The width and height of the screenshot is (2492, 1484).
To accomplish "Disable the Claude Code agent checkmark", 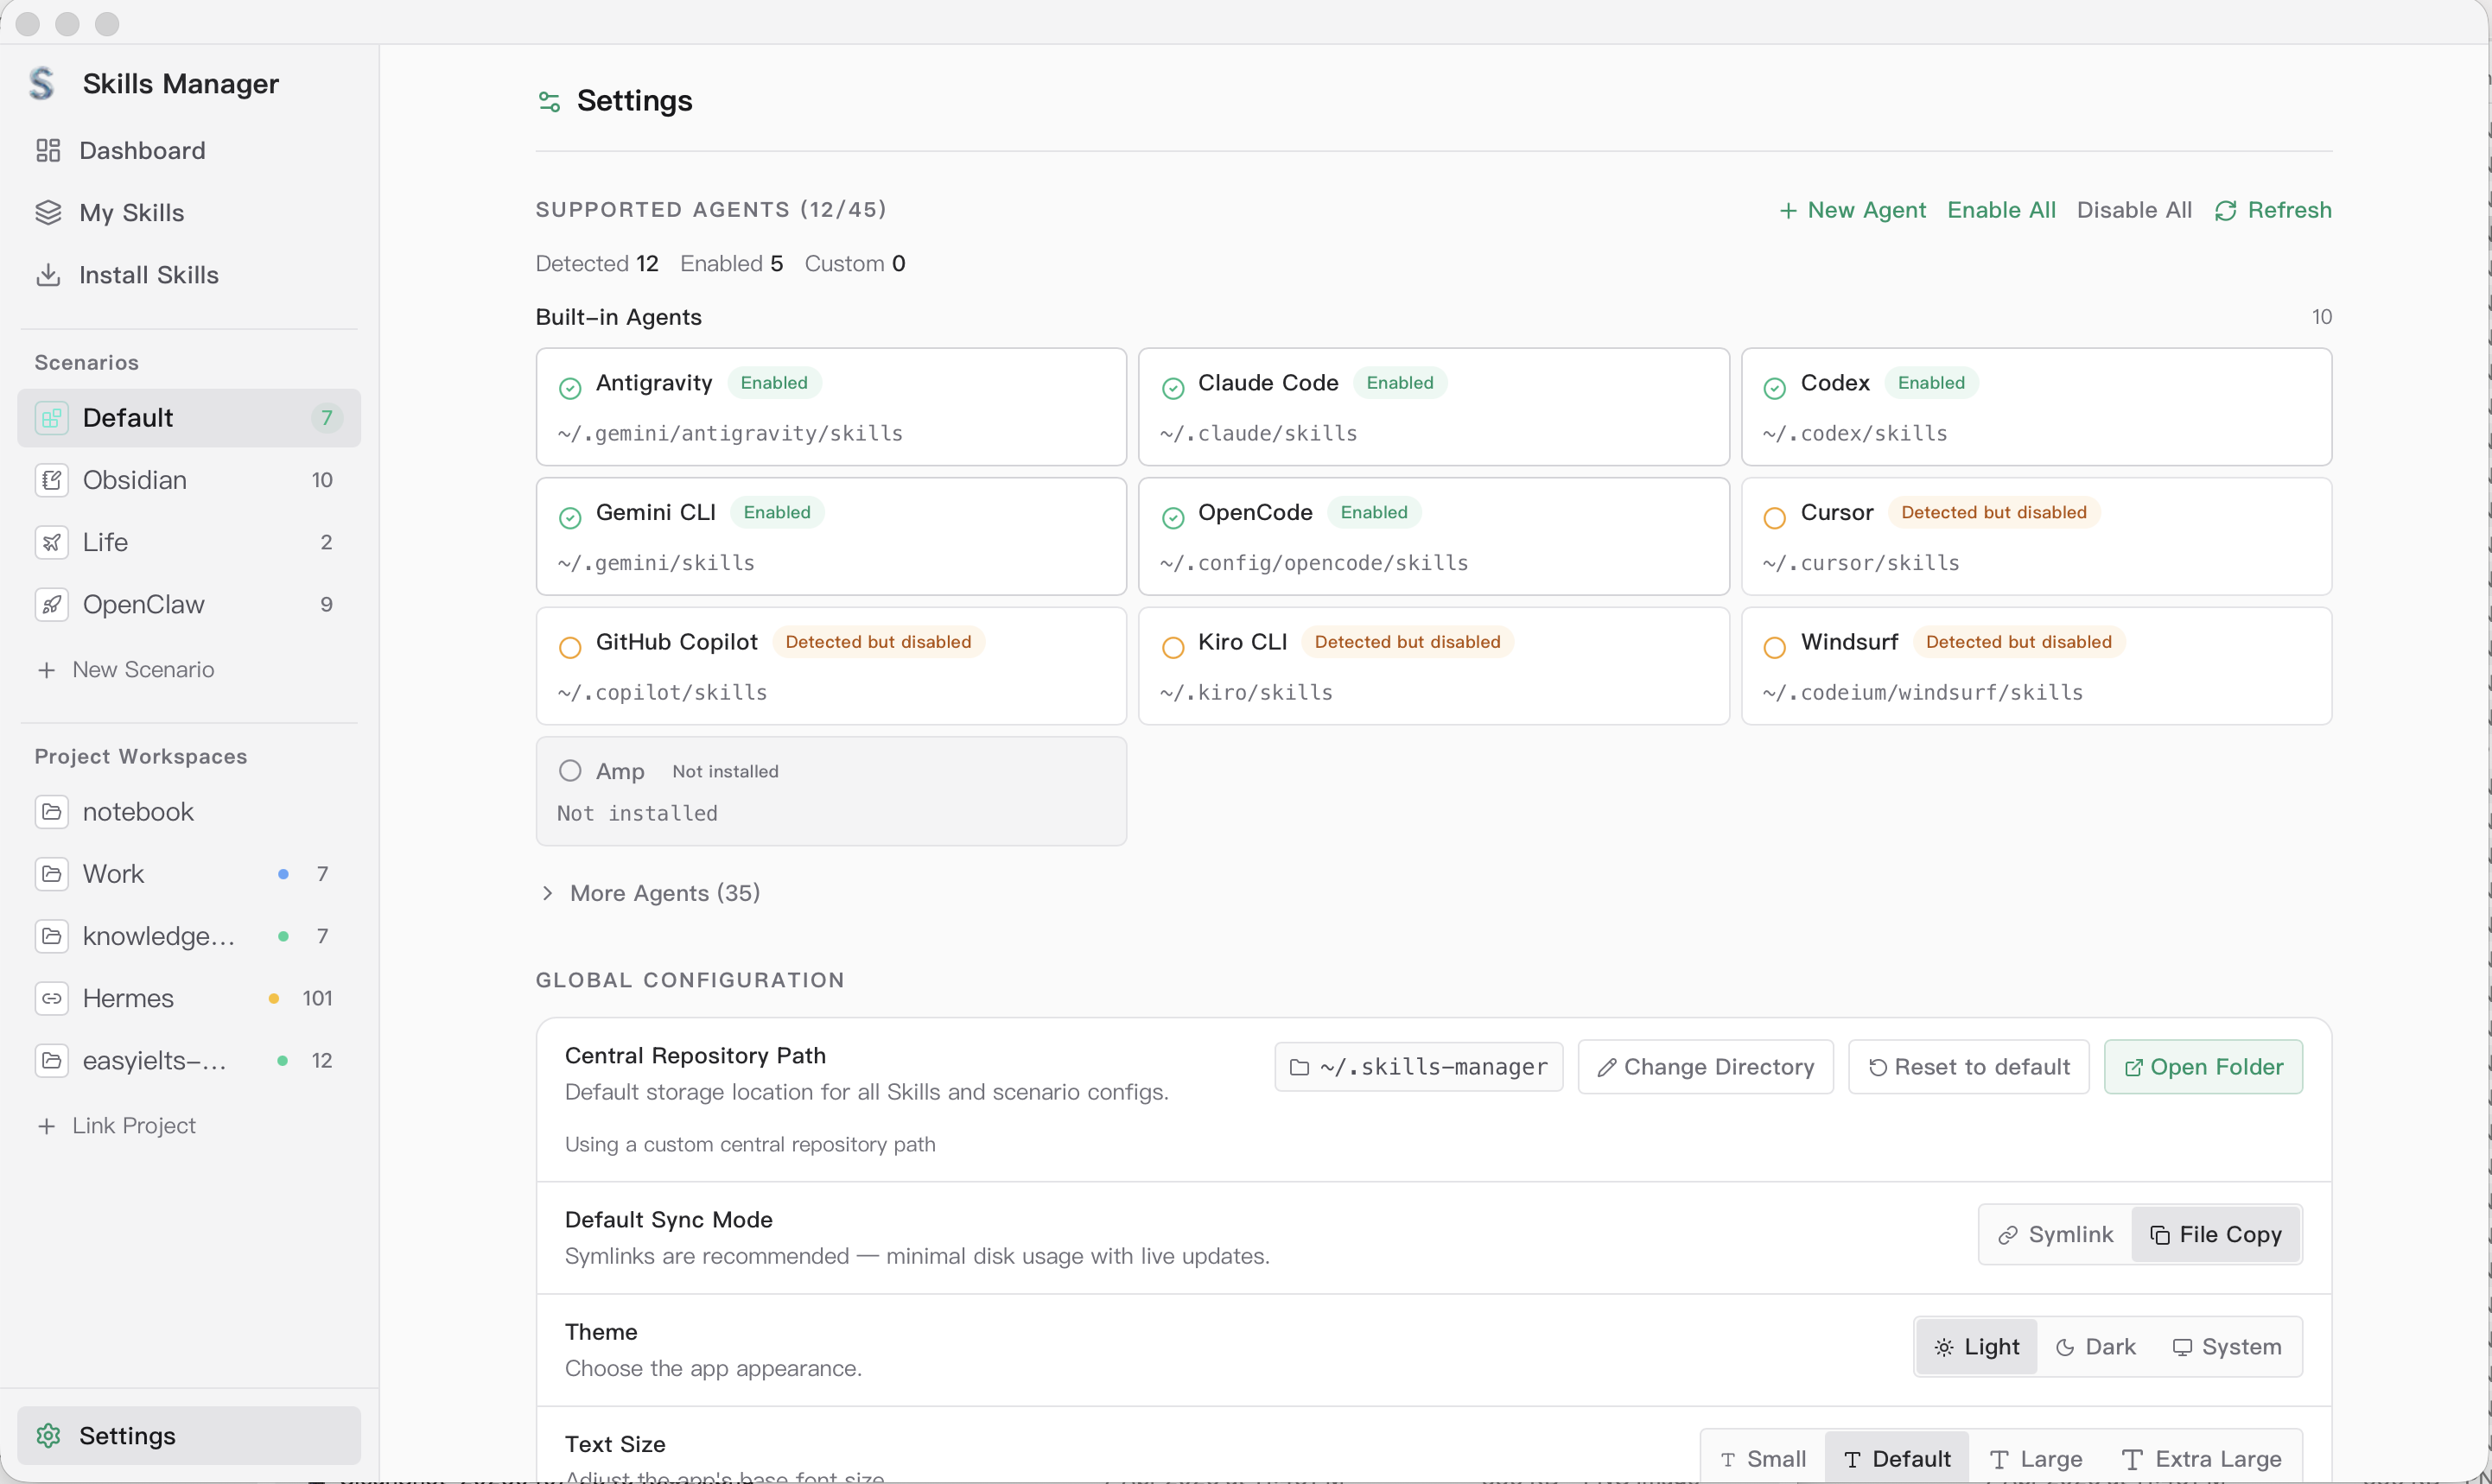I will point(1172,388).
